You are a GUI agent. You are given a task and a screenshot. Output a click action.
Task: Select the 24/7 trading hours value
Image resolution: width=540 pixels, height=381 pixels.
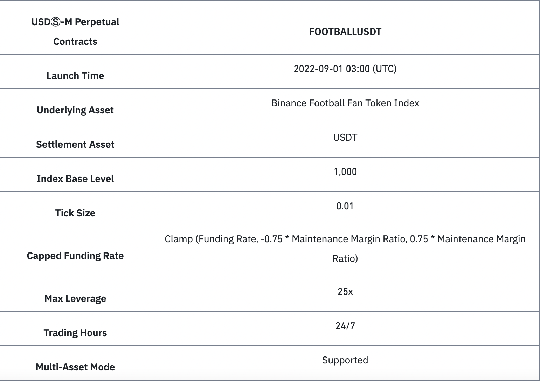(345, 326)
